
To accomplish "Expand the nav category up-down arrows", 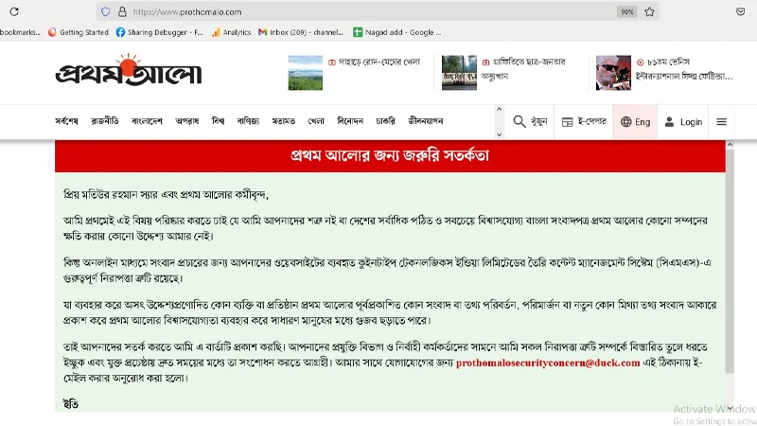I will pyautogui.click(x=499, y=122).
